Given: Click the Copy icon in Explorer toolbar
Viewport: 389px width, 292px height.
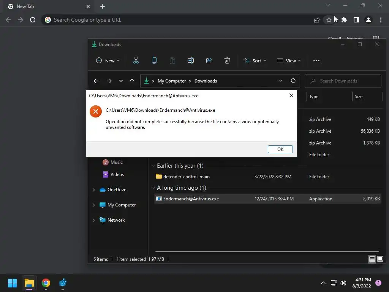Looking at the screenshot, I should (154, 60).
